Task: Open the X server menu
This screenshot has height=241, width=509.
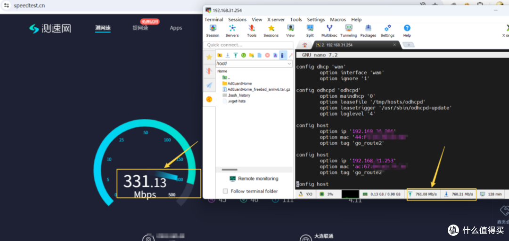Action: (276, 19)
